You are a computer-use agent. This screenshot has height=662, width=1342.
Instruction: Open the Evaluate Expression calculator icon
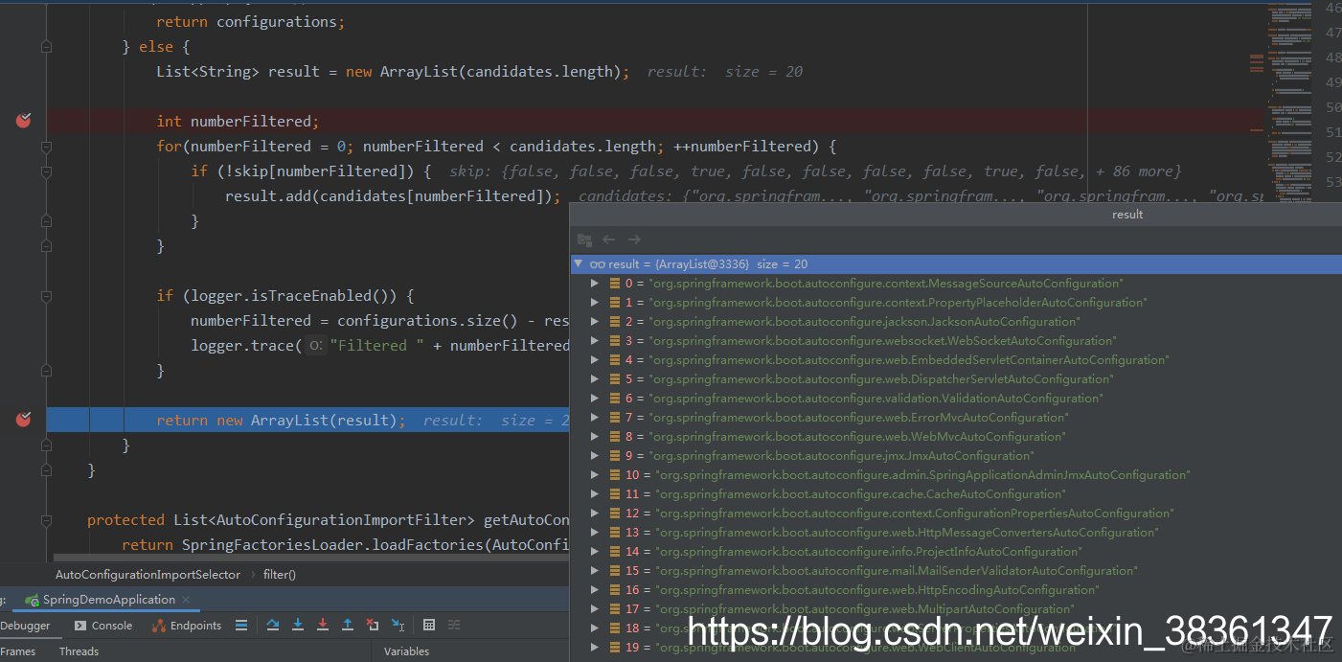coord(429,625)
